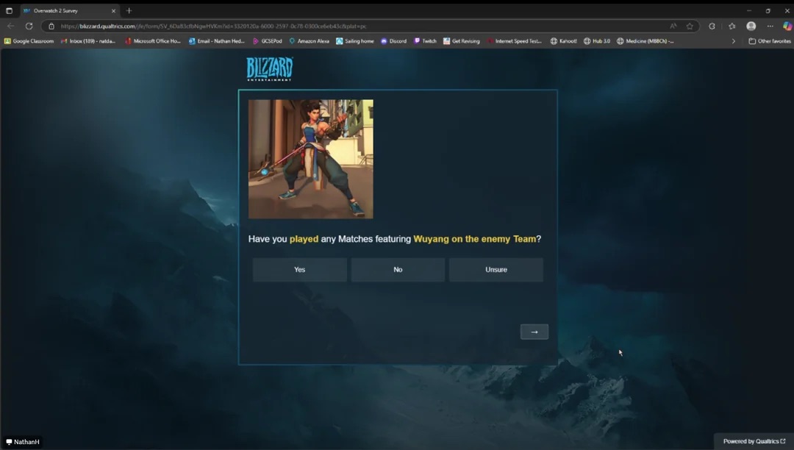Go back using browser back arrow

[10, 26]
